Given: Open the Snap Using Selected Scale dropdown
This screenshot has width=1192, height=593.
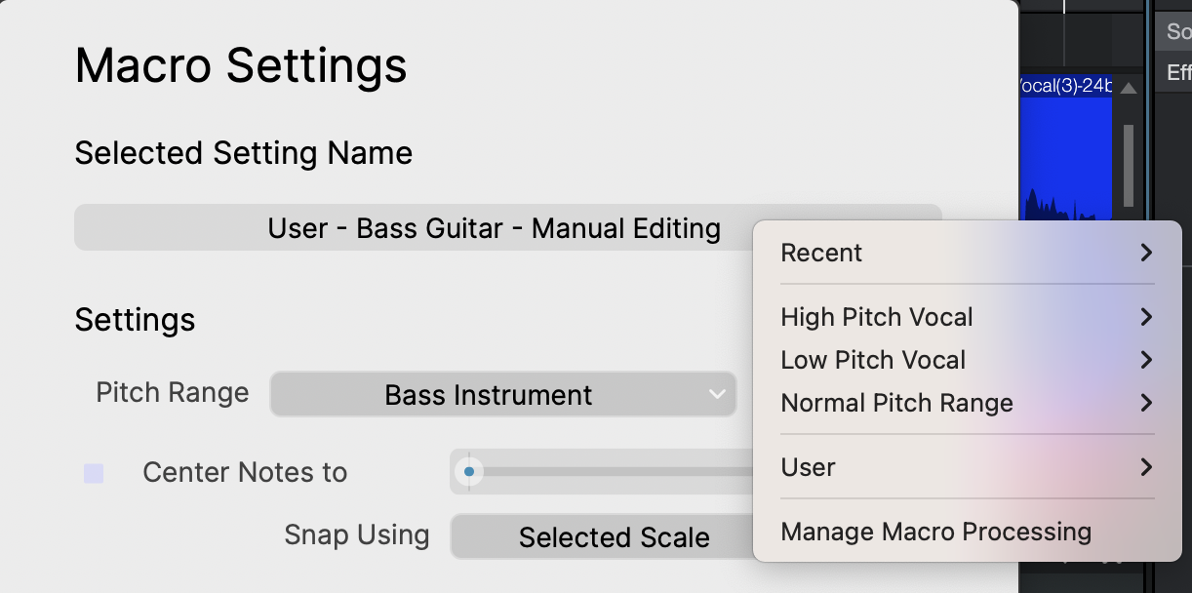Looking at the screenshot, I should [600, 537].
